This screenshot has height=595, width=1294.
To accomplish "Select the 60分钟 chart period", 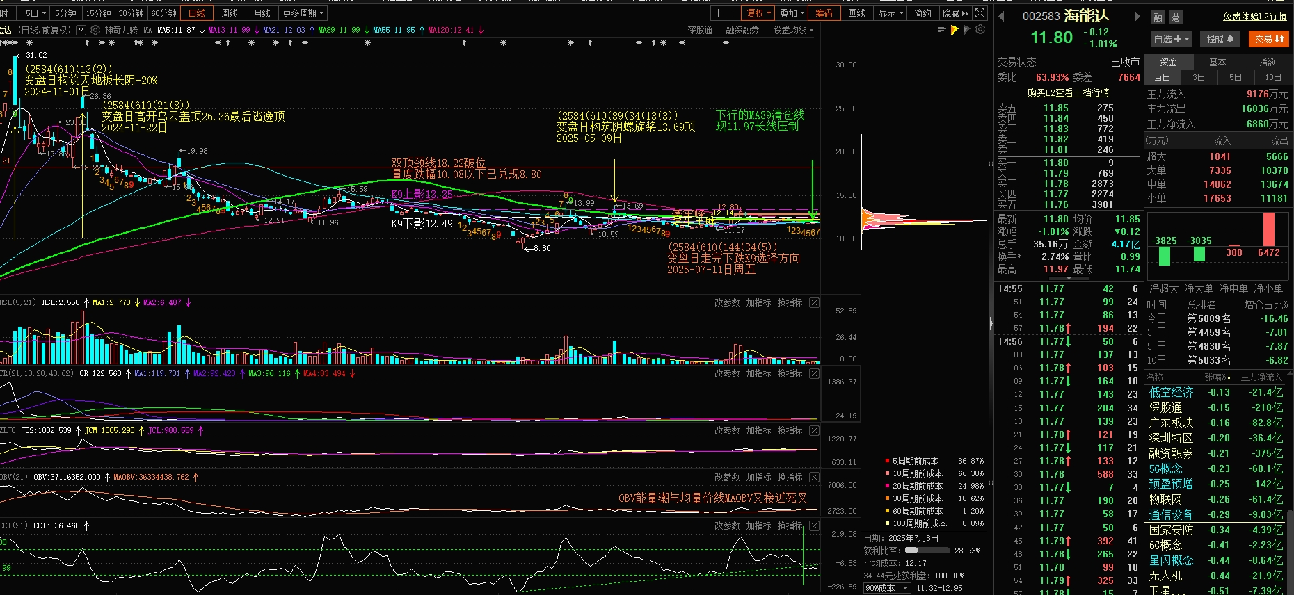I will pos(163,13).
